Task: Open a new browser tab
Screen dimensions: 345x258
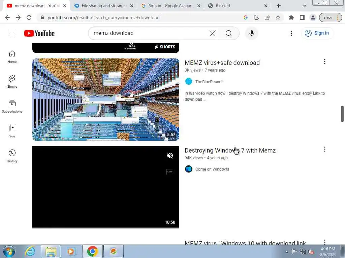Action: tap(279, 6)
